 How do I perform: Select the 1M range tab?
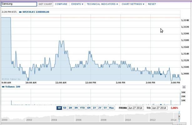click(x=70, y=108)
